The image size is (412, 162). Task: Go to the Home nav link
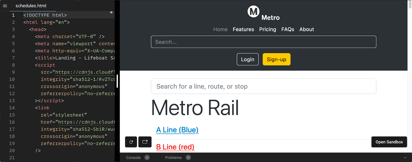(220, 29)
